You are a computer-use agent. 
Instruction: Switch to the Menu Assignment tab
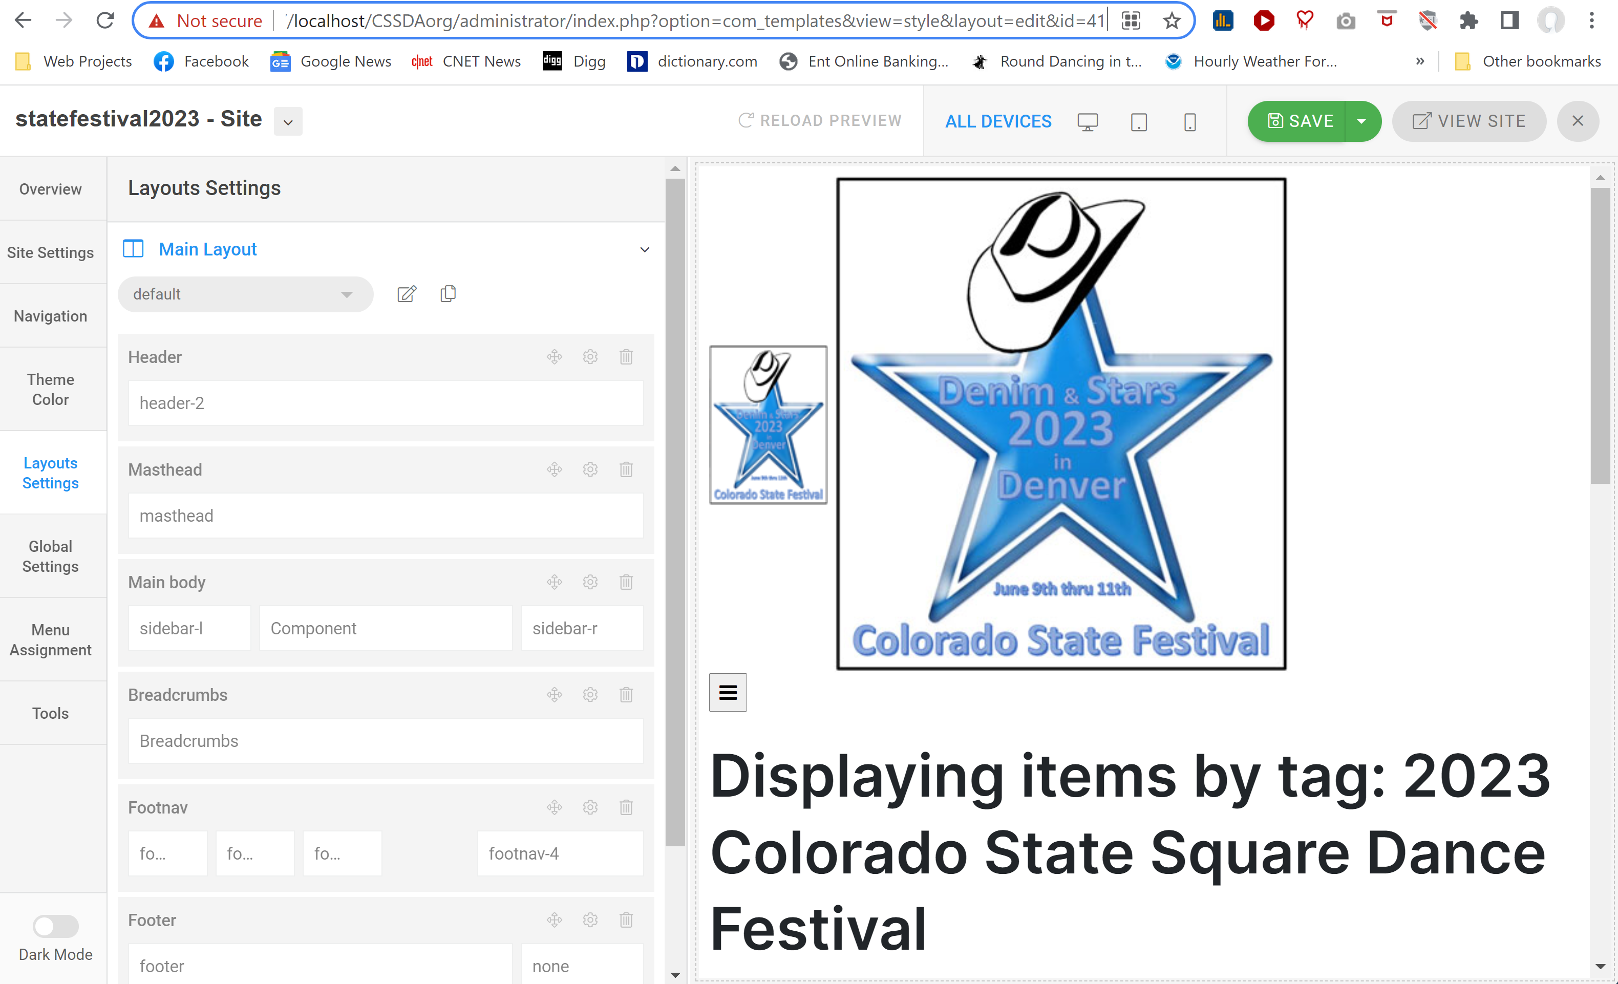tap(51, 639)
